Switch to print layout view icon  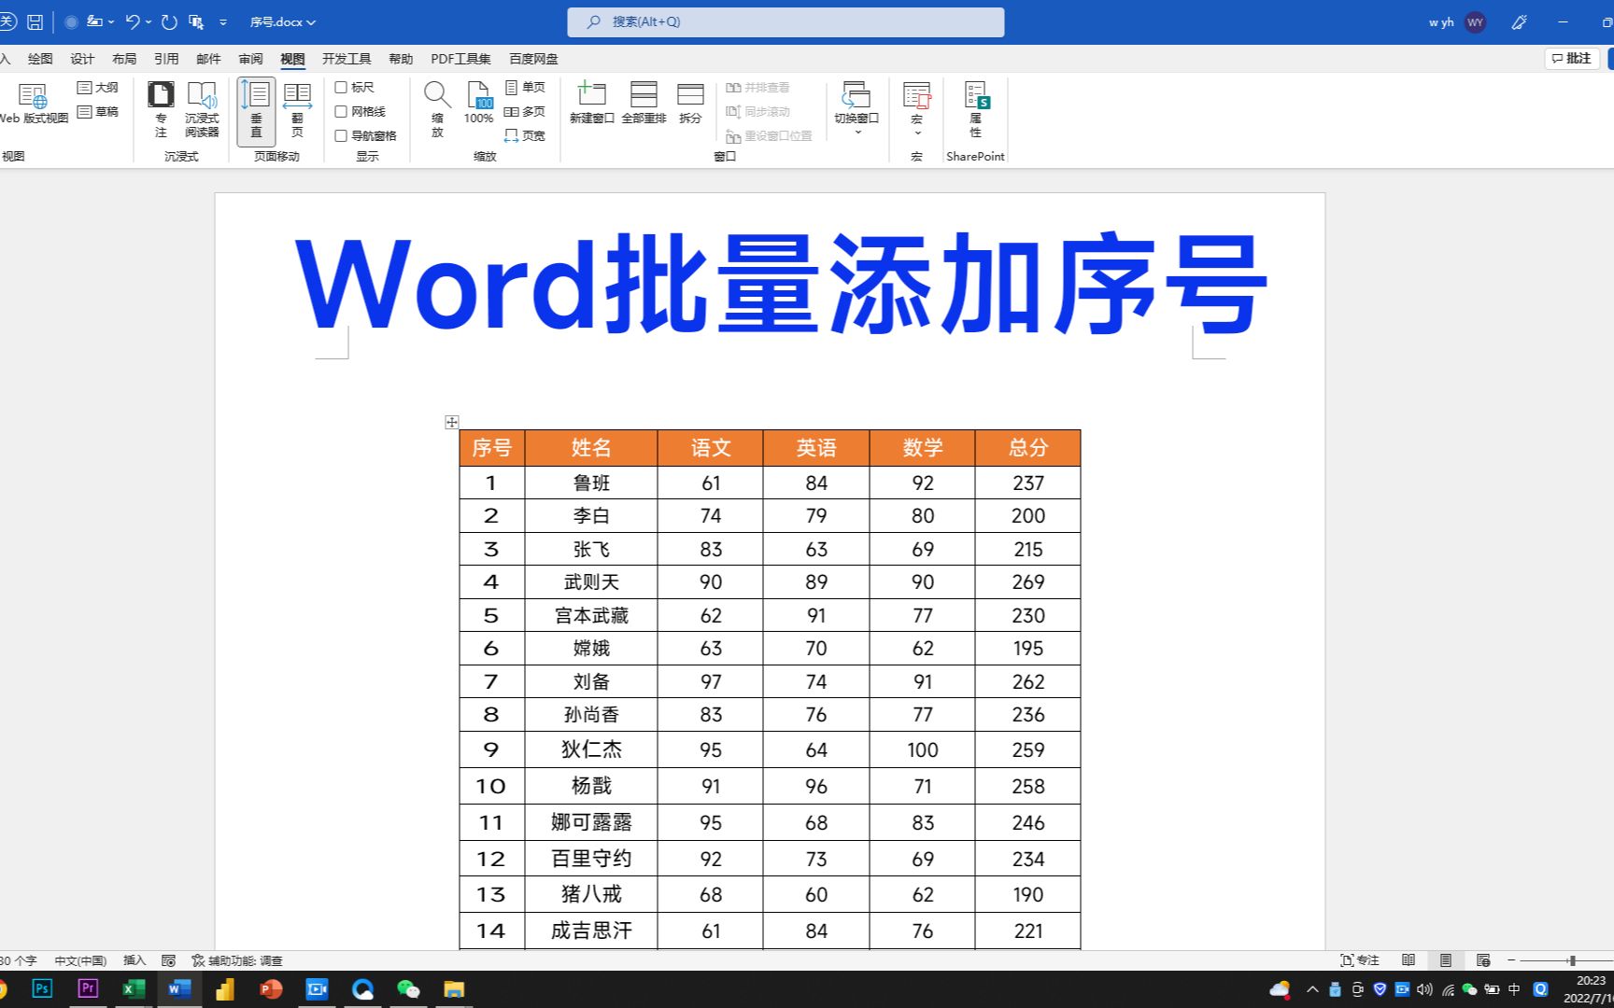[x=1446, y=960]
